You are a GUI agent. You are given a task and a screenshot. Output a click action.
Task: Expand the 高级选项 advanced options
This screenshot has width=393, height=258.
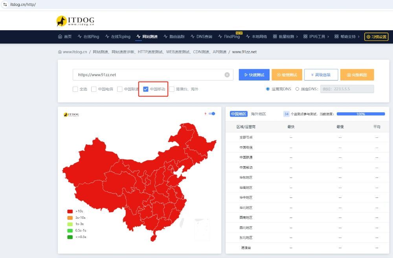[x=321, y=75]
